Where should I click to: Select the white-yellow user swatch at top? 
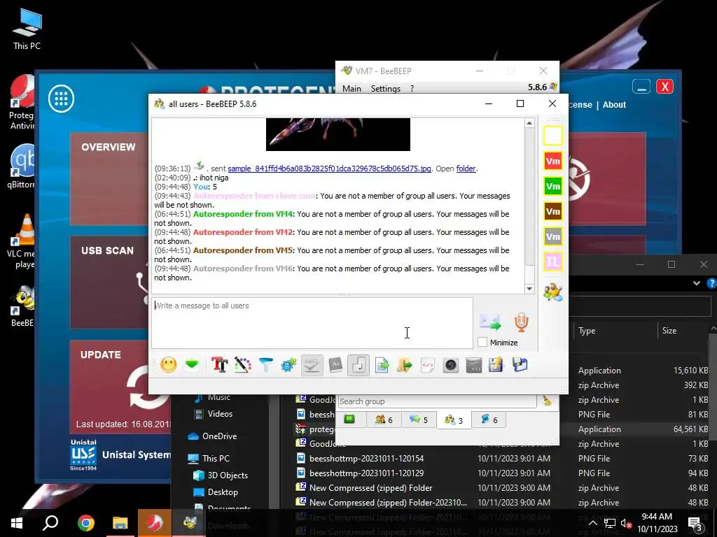(x=553, y=136)
